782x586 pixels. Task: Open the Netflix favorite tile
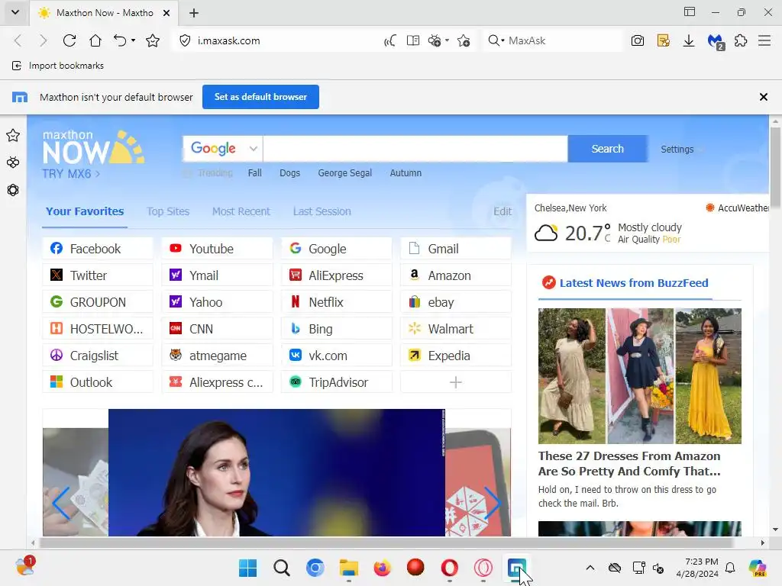pos(336,302)
